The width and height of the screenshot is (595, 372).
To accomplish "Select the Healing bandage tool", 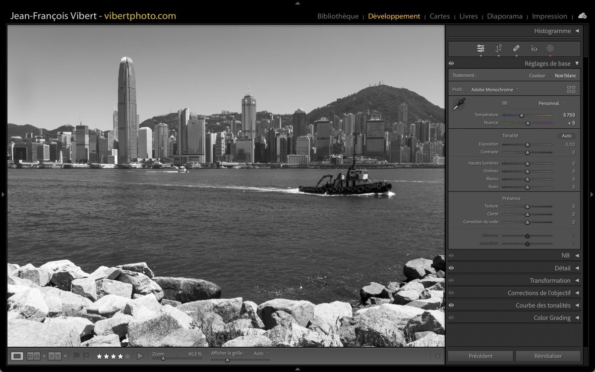I will 516,49.
